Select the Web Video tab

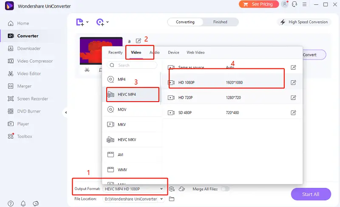coord(195,52)
